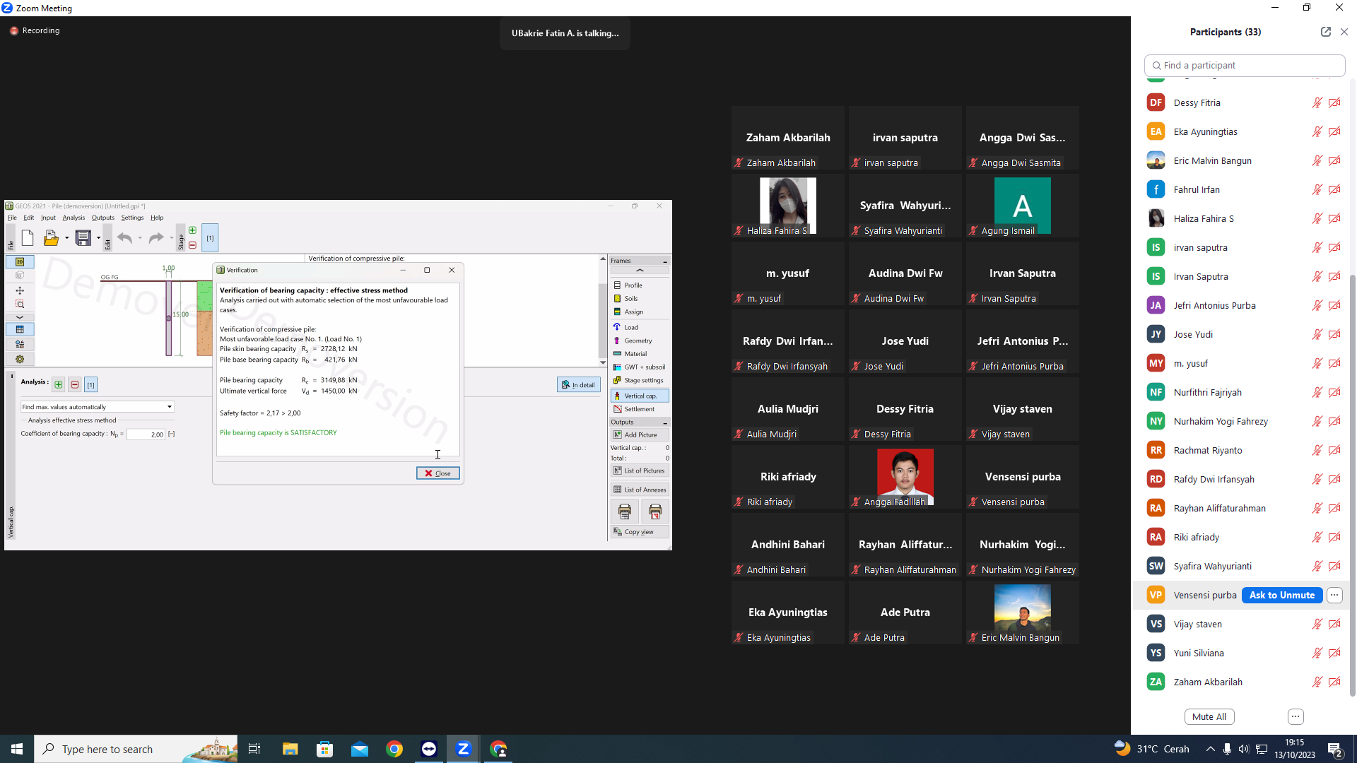The height and width of the screenshot is (763, 1357).
Task: Toggle Yuni Silviana microphone icon
Action: 1317,653
